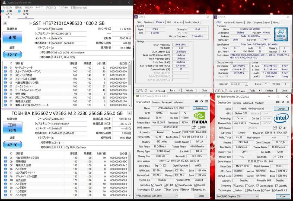Screen dimensions: 293x201
Task: Select D: drive status icon, 32 °C
Action: click(19, 11)
